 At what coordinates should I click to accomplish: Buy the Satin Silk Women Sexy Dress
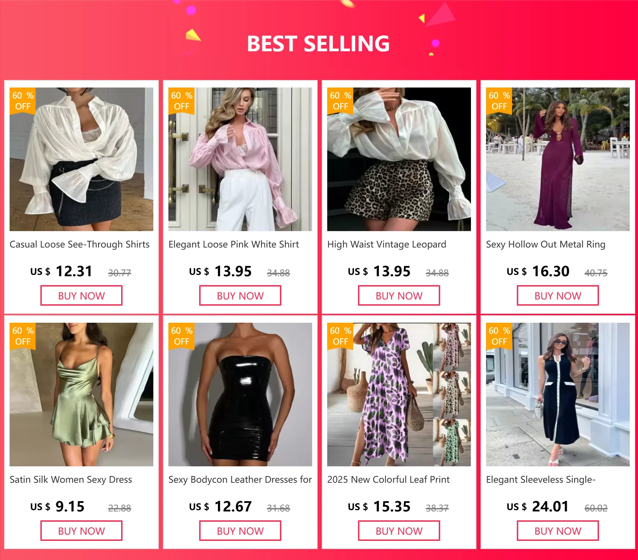point(81,531)
